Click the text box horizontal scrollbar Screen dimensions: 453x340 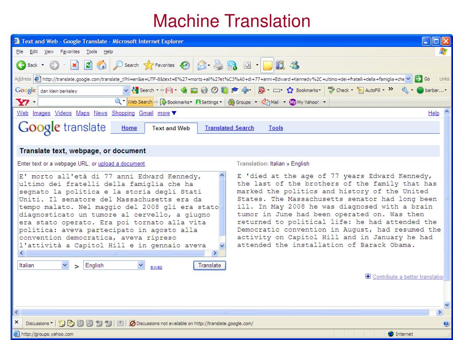click(119, 253)
